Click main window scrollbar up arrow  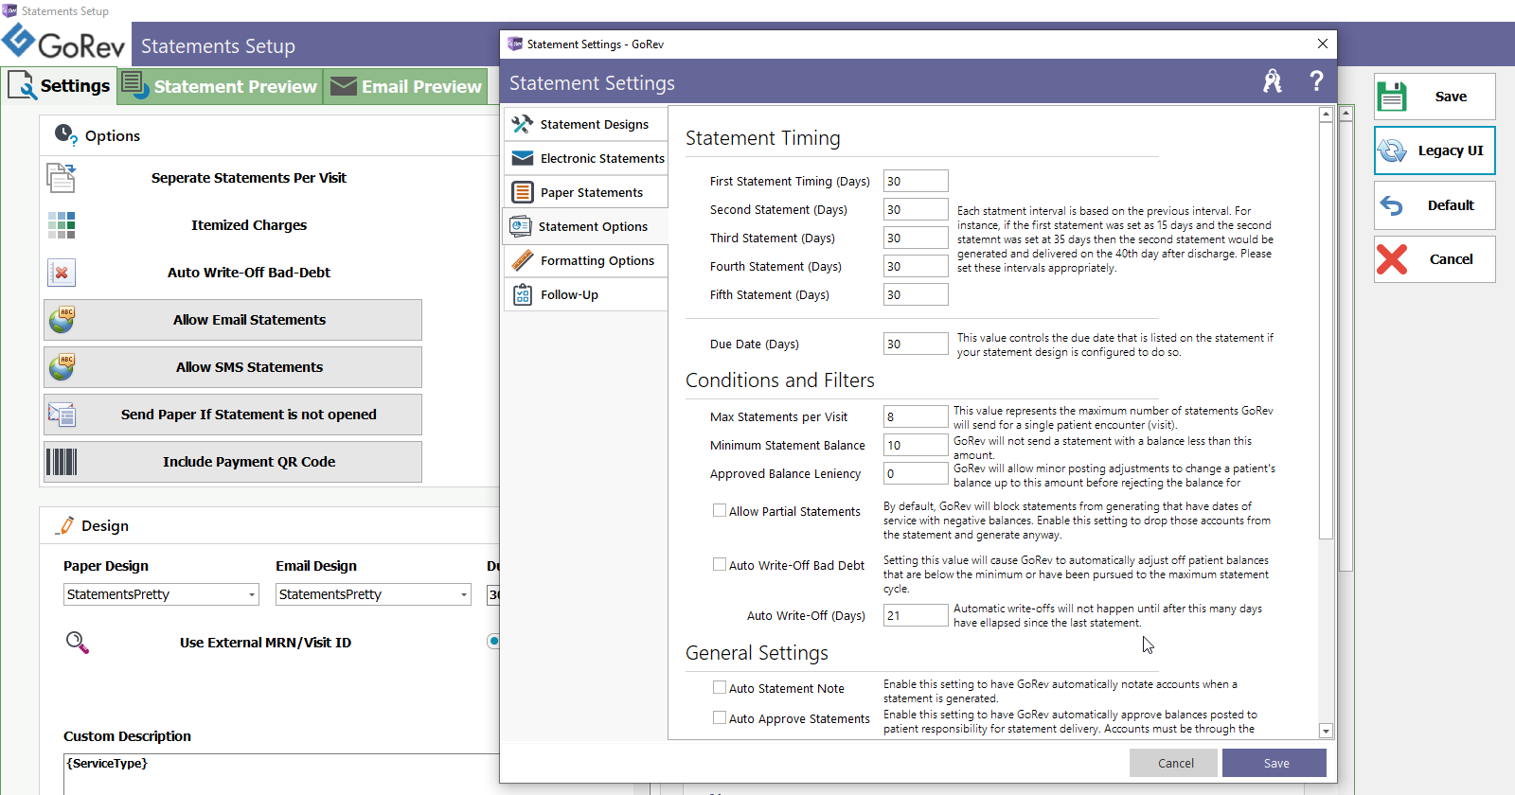point(1346,113)
